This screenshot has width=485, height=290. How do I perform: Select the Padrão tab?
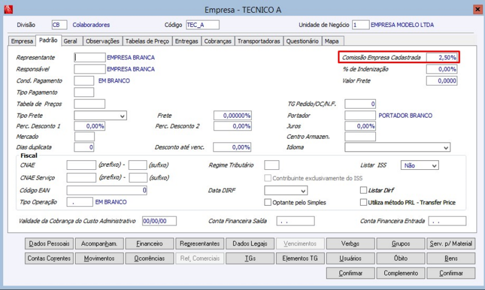[x=48, y=40]
